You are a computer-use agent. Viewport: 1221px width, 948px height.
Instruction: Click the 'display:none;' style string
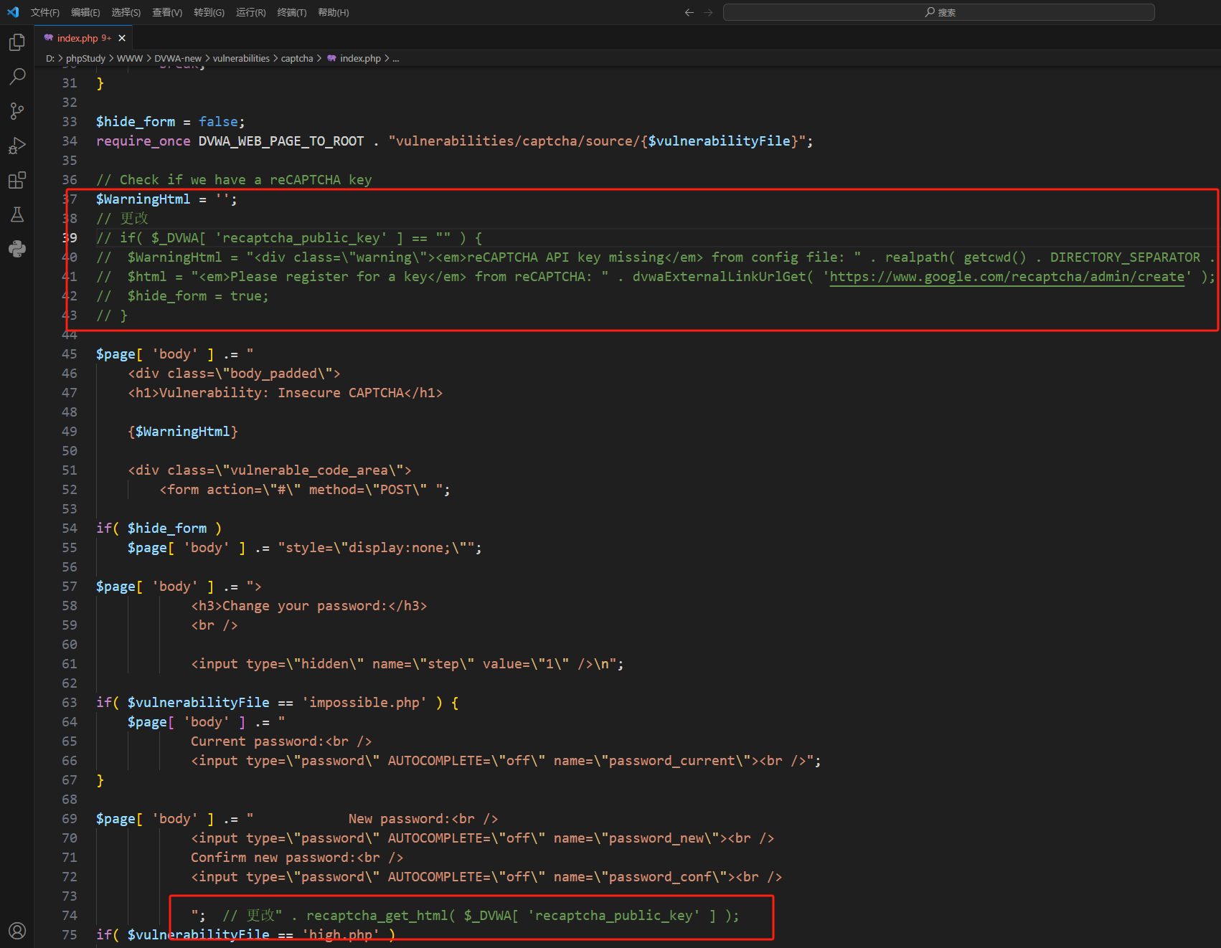point(400,548)
